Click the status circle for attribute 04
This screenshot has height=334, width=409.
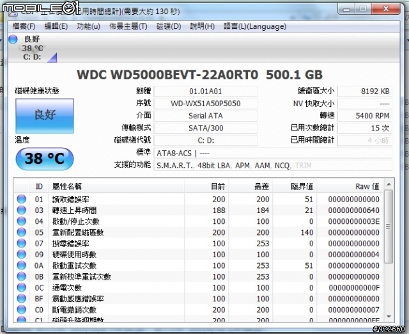point(21,221)
